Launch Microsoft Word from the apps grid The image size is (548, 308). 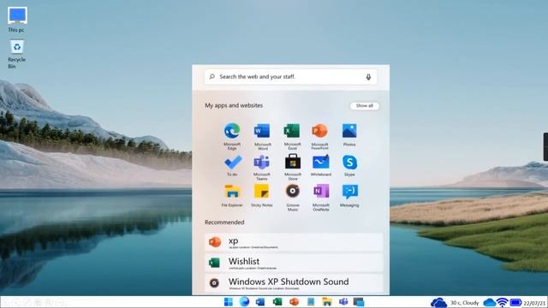(x=262, y=131)
